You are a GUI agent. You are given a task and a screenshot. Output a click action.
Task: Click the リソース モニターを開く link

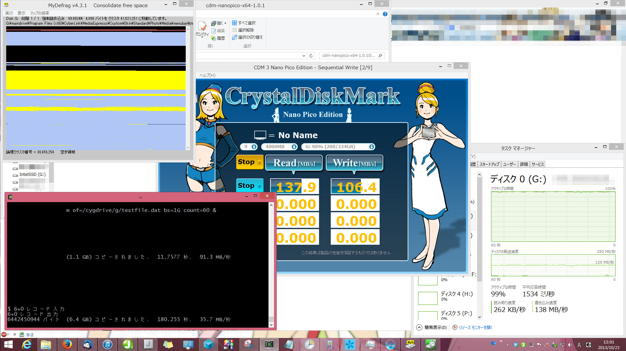(475, 328)
